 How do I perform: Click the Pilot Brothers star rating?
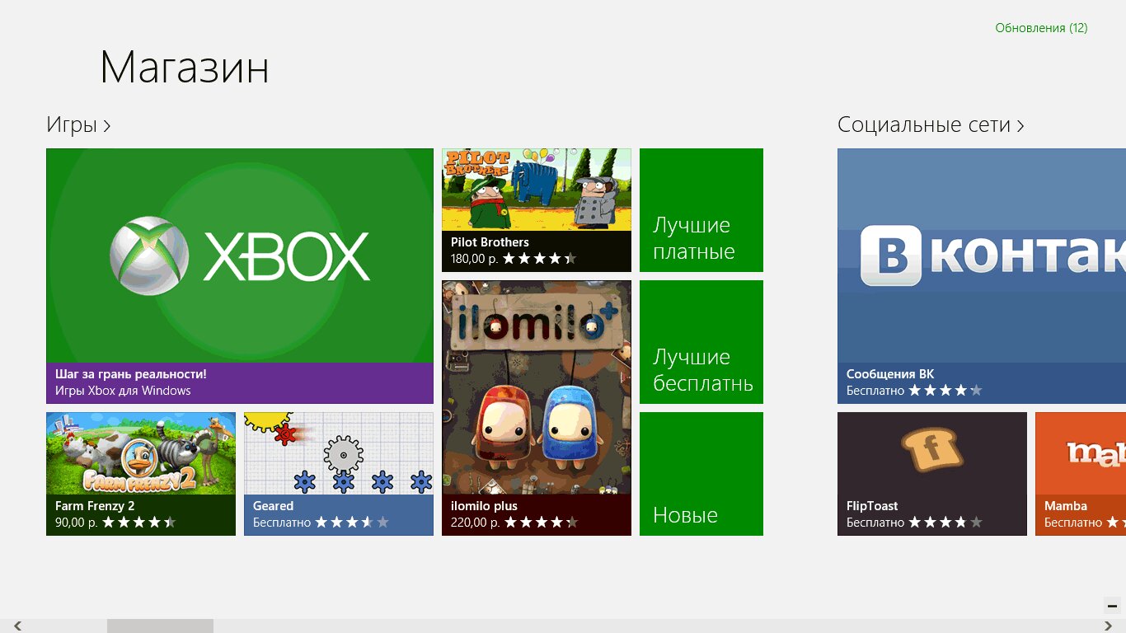(539, 259)
